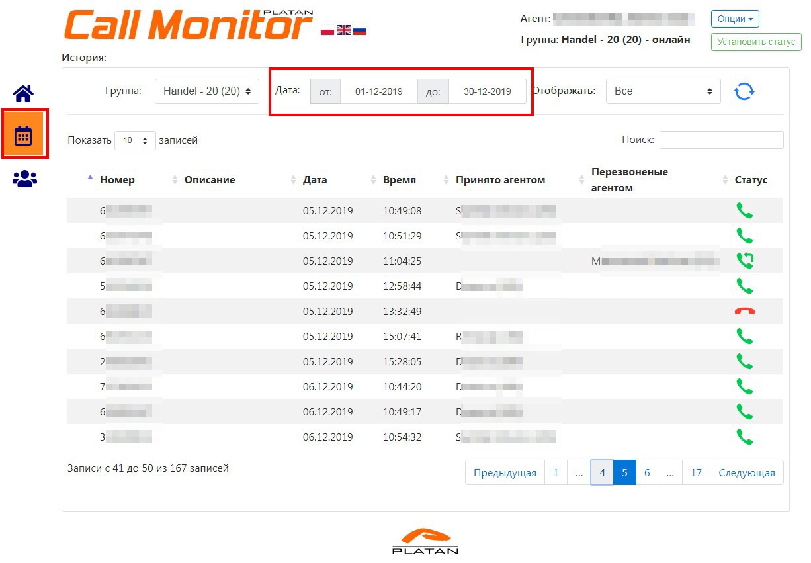Click the time cell 10:49:08

[402, 211]
